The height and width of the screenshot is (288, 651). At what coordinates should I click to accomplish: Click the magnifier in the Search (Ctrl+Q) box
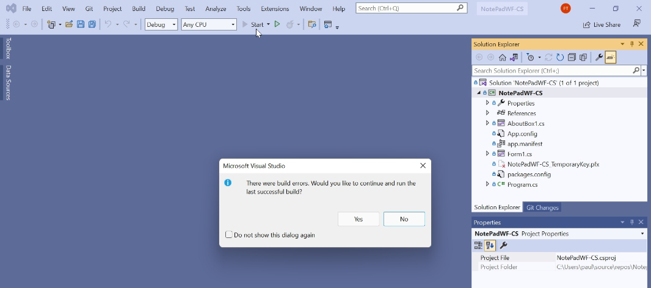click(460, 8)
